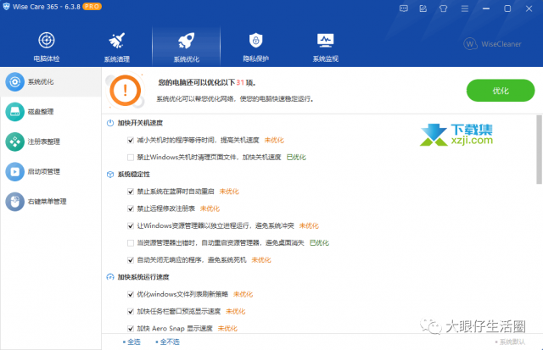Click the 未优化 status after 加快 Aero Snap 显示速度
This screenshot has width=543, height=350.
click(227, 329)
